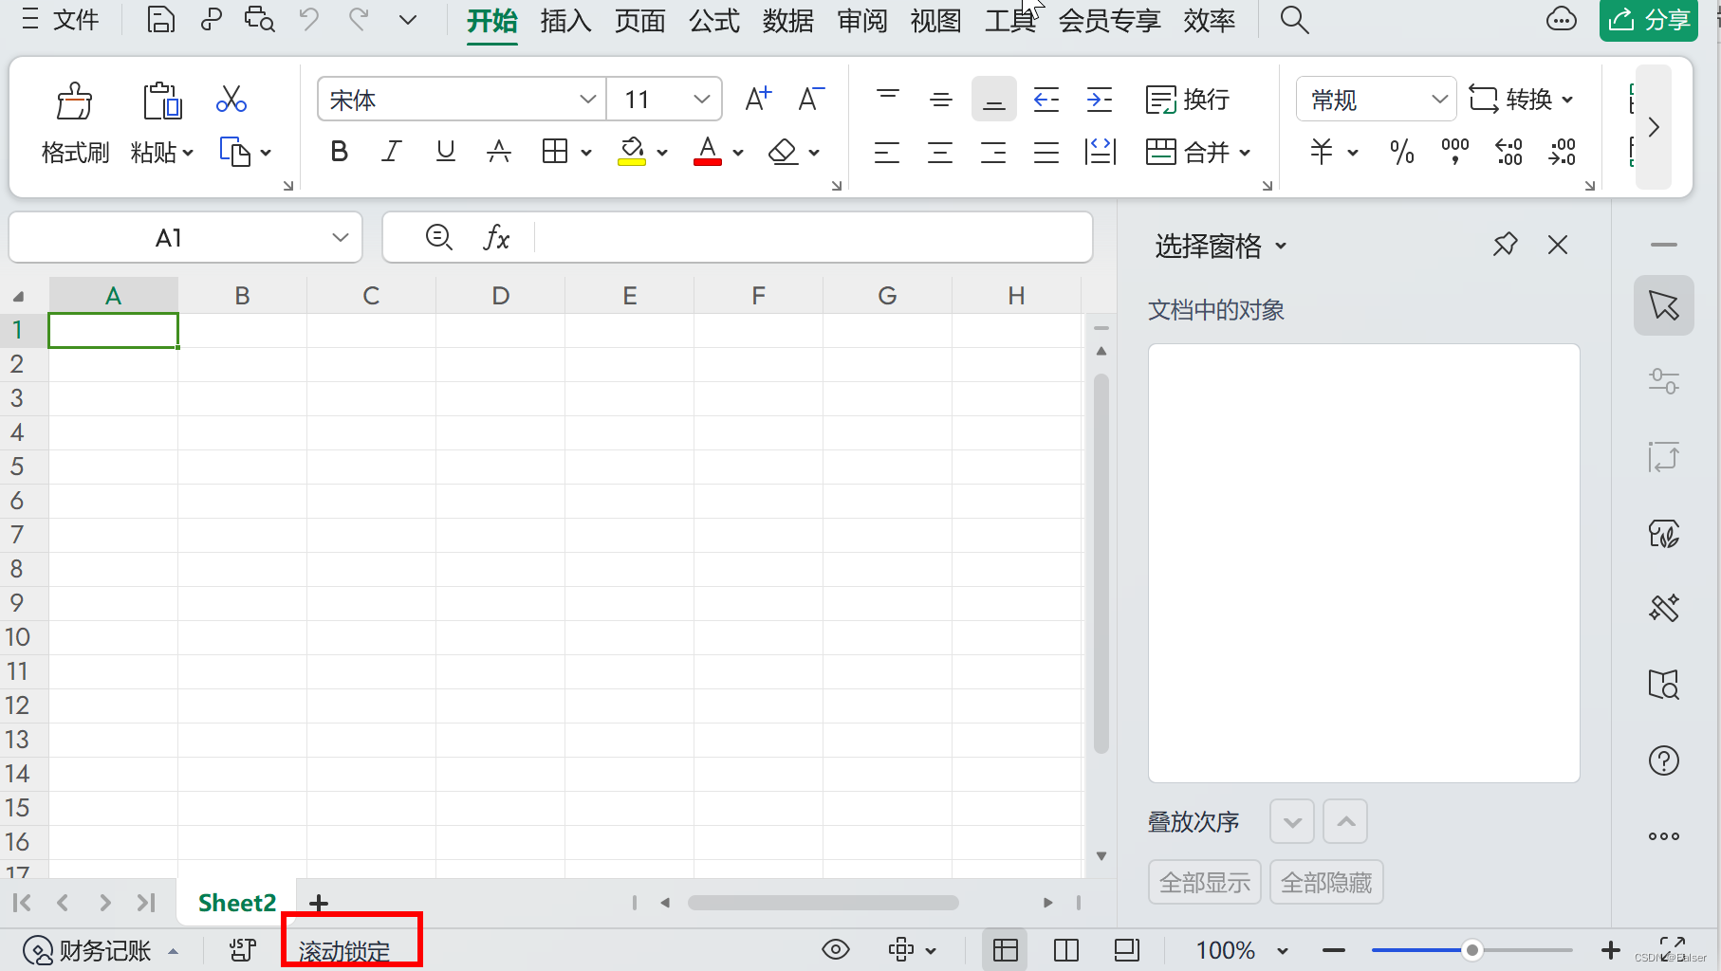Toggle the eye reading mode in status bar
Image resolution: width=1721 pixels, height=971 pixels.
click(836, 949)
